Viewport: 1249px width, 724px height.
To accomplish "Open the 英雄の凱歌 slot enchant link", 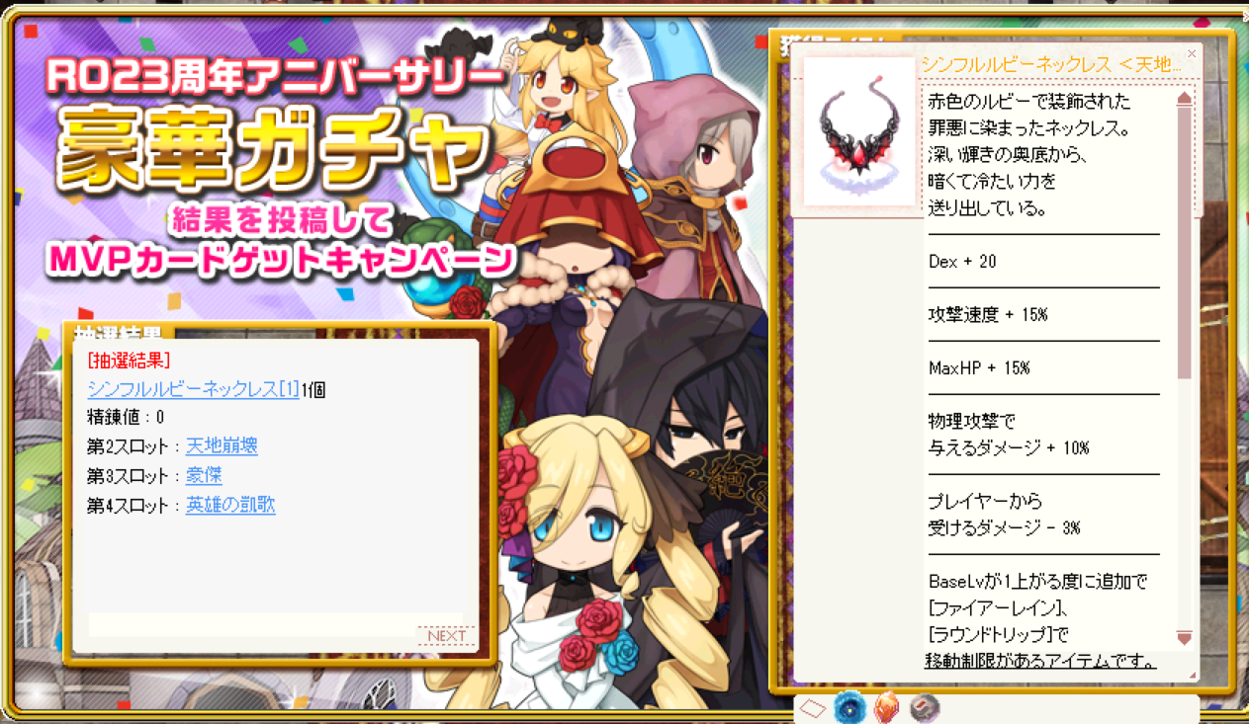I will click(230, 505).
